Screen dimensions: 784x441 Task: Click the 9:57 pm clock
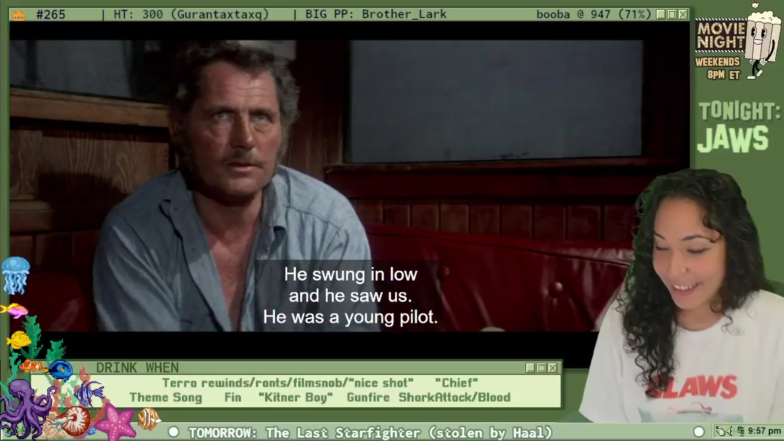click(764, 431)
